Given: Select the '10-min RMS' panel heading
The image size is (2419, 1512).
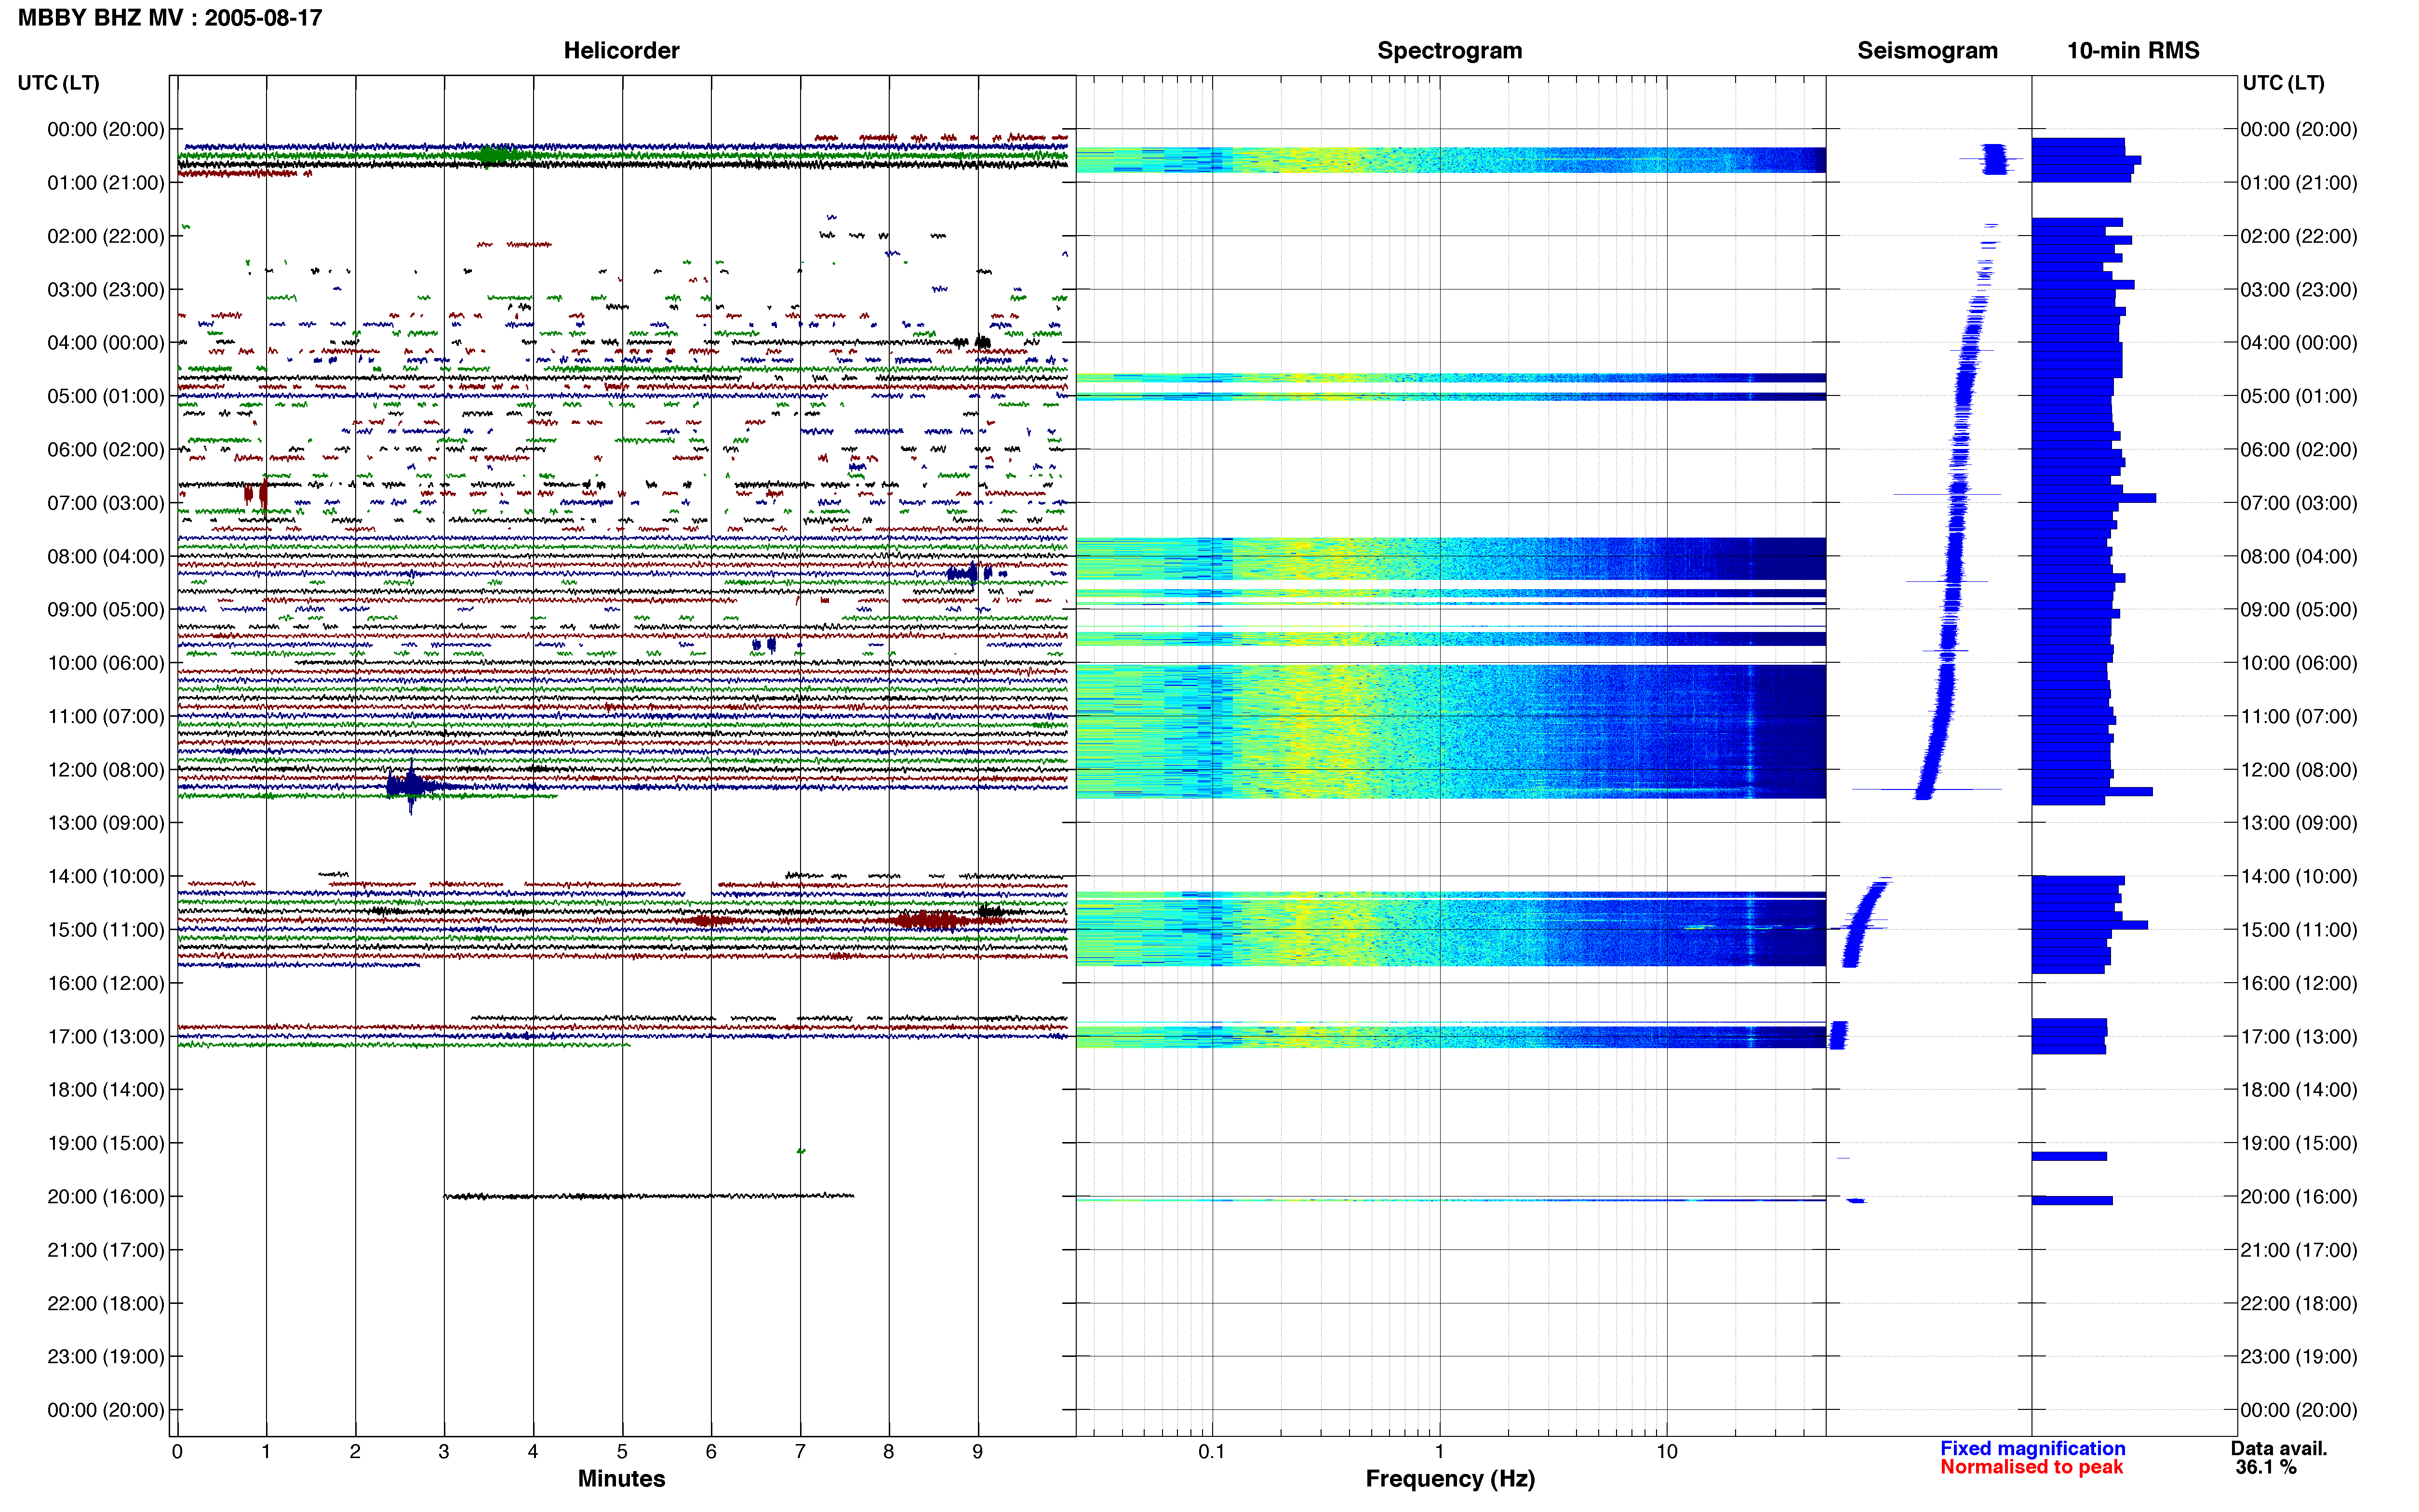Looking at the screenshot, I should pos(2133,50).
